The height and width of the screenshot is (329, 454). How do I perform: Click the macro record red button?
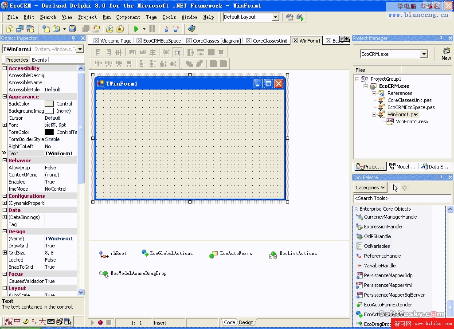pyautogui.click(x=101, y=323)
